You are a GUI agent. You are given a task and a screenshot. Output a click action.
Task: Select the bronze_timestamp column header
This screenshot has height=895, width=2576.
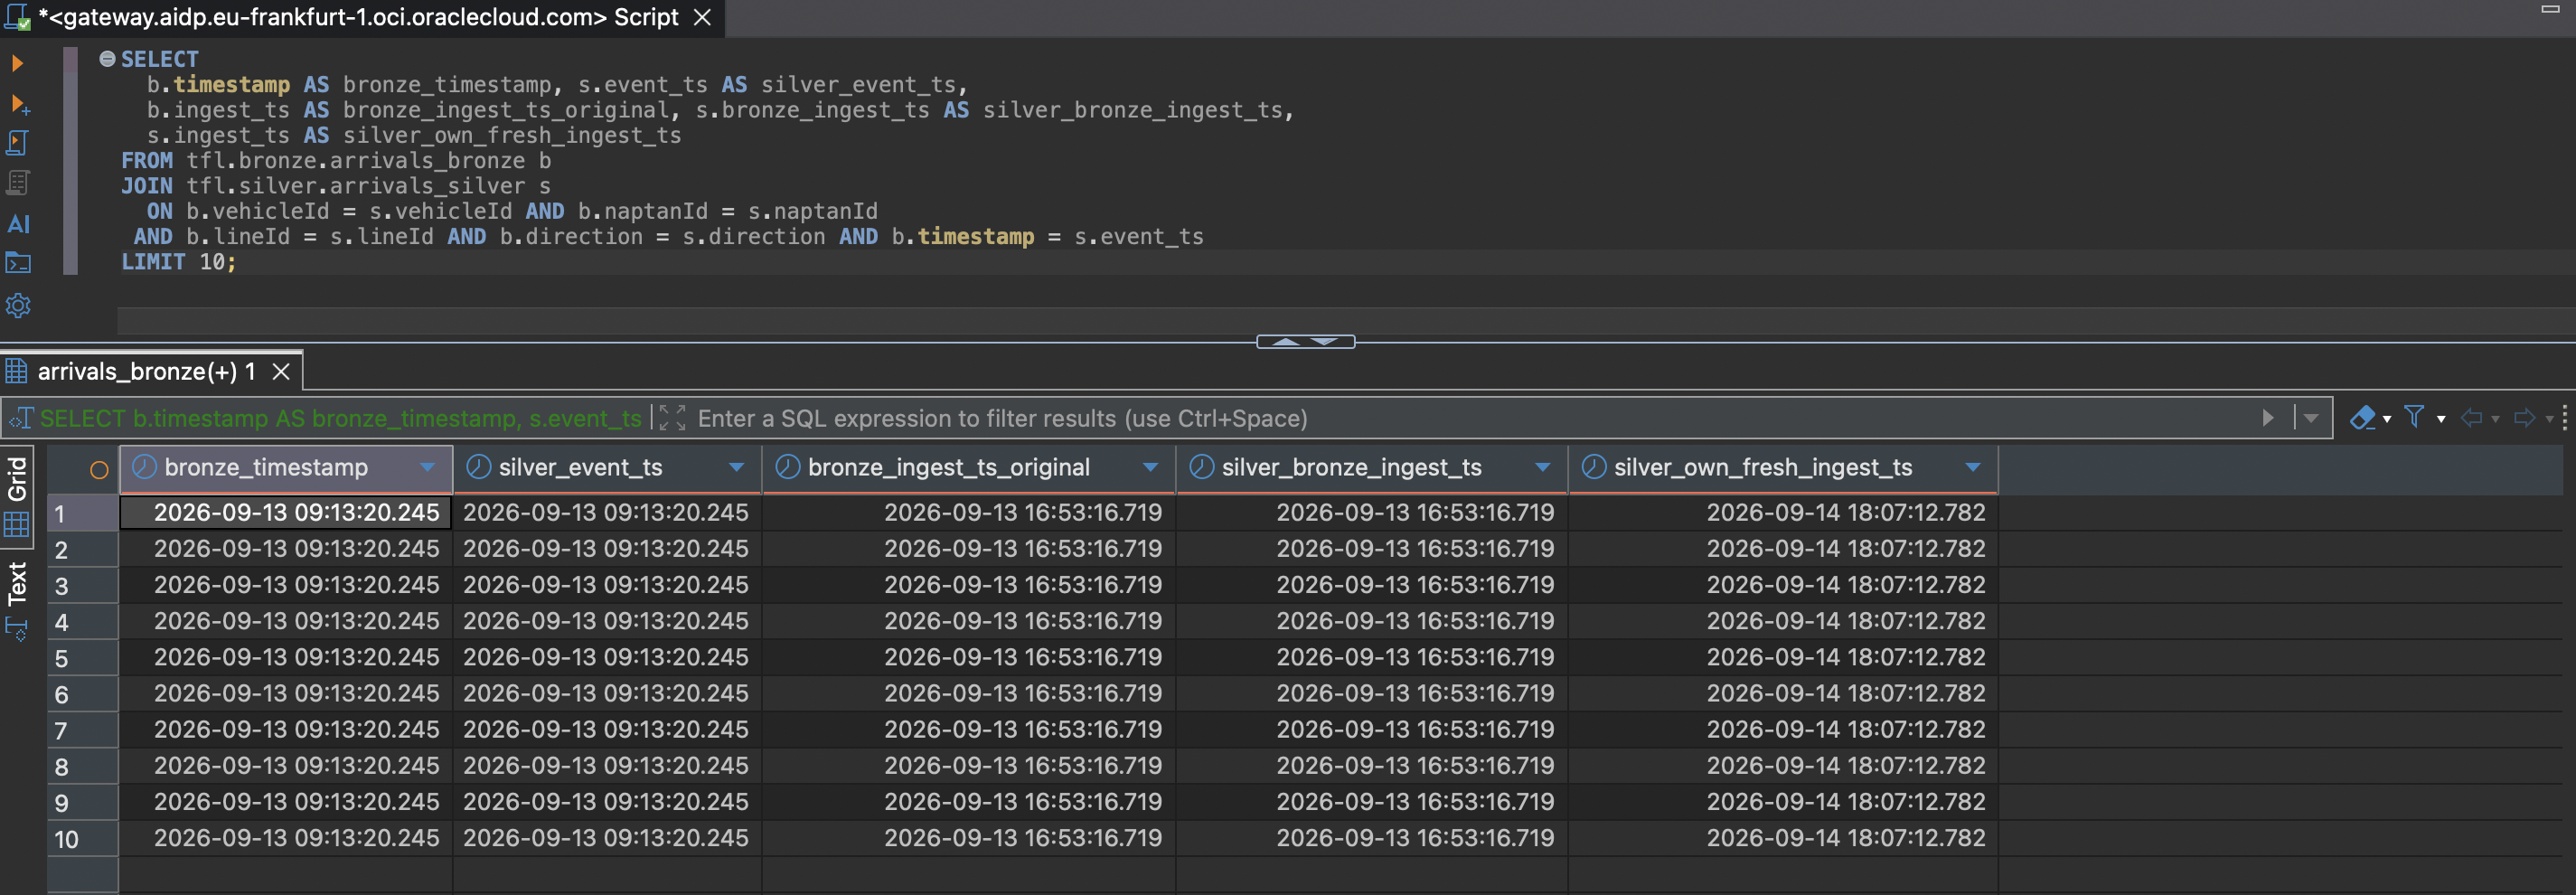[286, 468]
